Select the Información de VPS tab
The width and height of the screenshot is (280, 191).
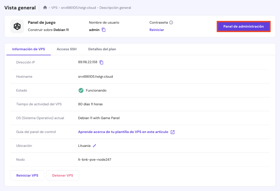point(28,49)
